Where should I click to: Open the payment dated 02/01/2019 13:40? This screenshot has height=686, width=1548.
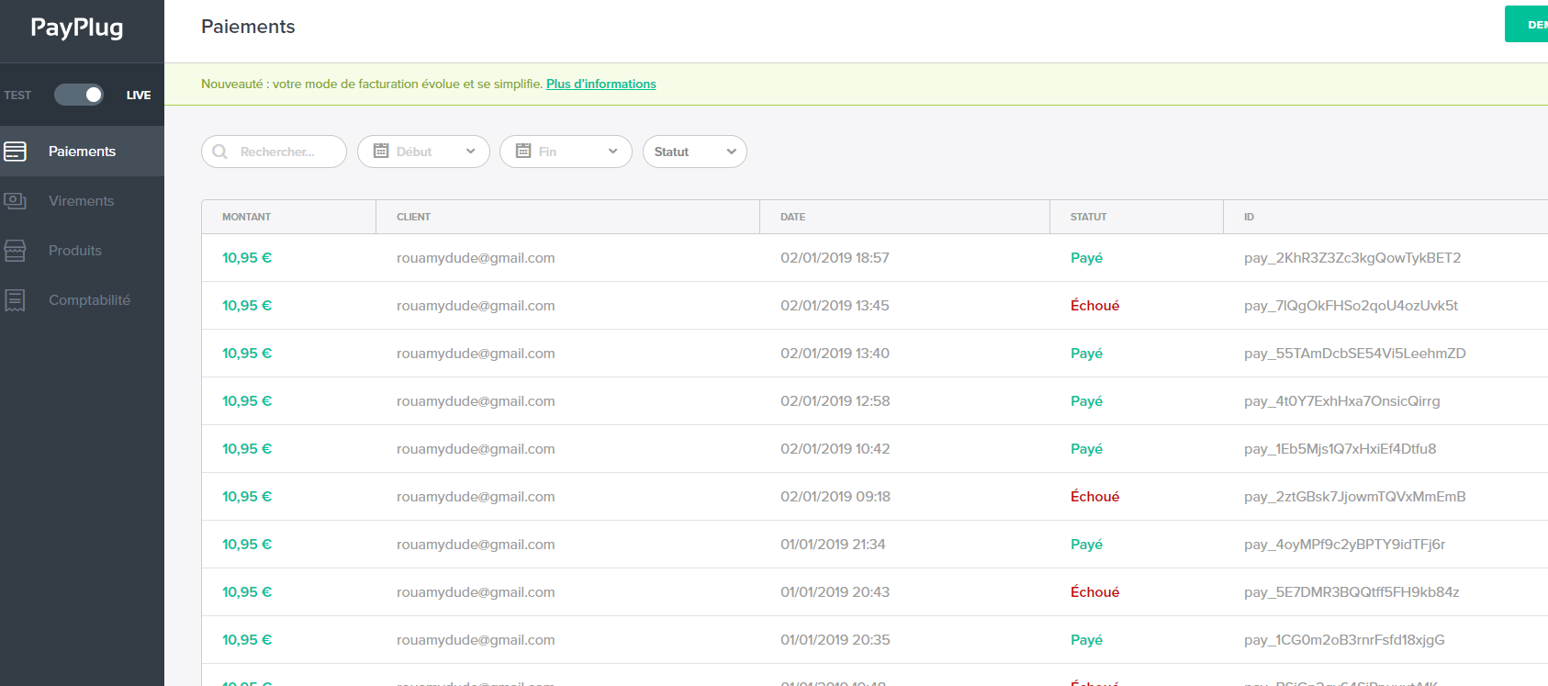[875, 354]
